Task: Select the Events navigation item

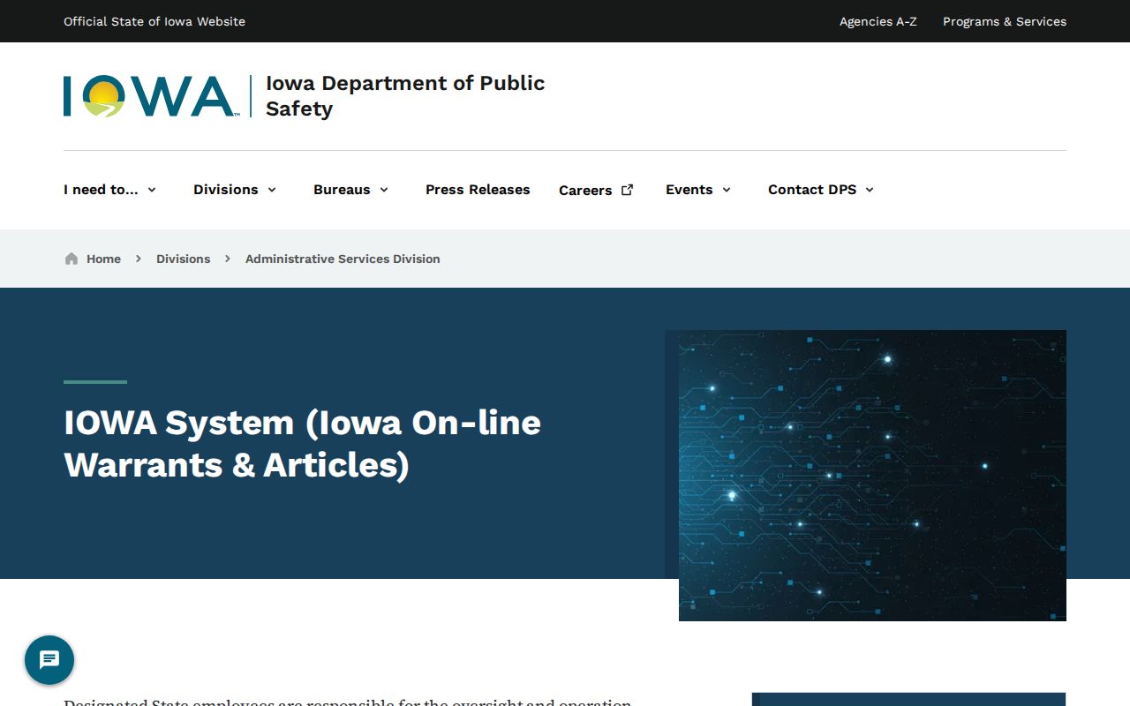Action: pos(689,190)
